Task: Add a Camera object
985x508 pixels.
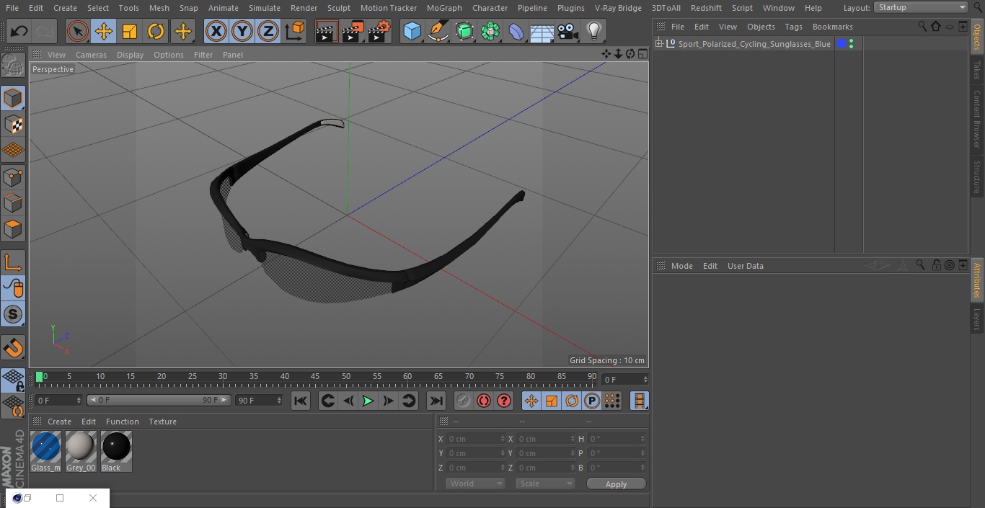Action: pyautogui.click(x=568, y=31)
